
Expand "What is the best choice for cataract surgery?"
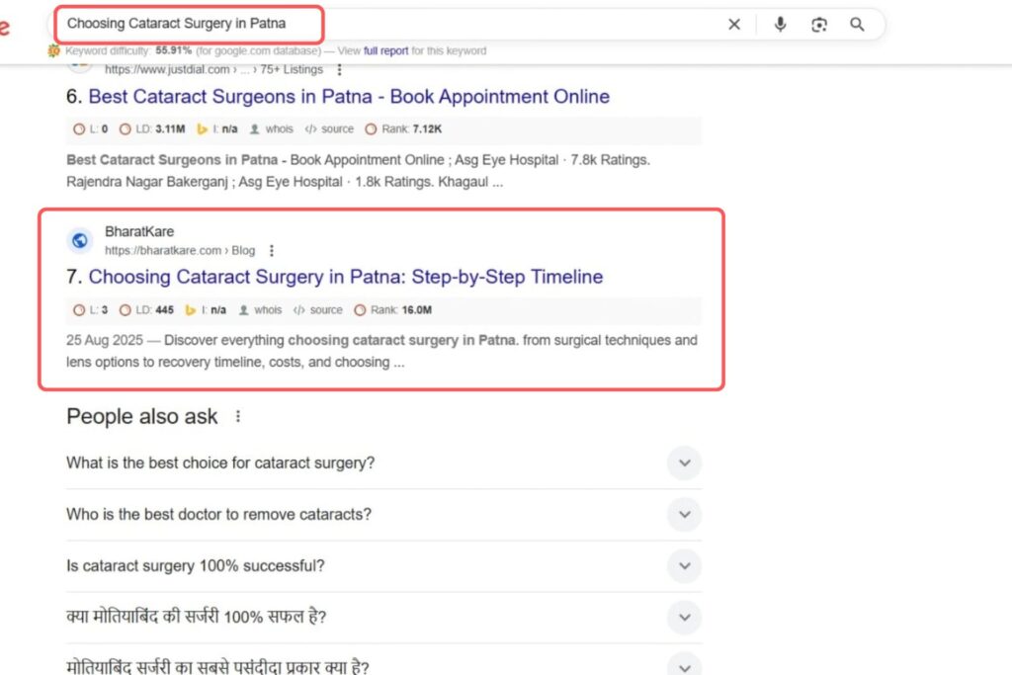point(684,463)
